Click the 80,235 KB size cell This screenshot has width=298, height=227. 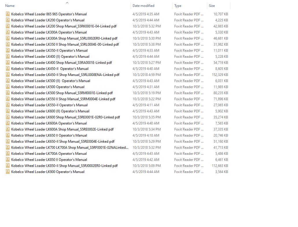point(221,93)
